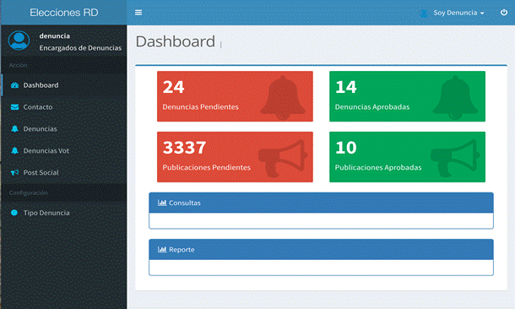Click the Reporte bar chart icon
Screen dimensions: 515x309
coord(162,250)
